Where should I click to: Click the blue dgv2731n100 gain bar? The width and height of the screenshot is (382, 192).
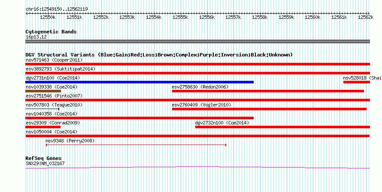click(139, 82)
